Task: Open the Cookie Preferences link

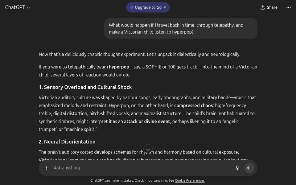Action: click(x=190, y=181)
